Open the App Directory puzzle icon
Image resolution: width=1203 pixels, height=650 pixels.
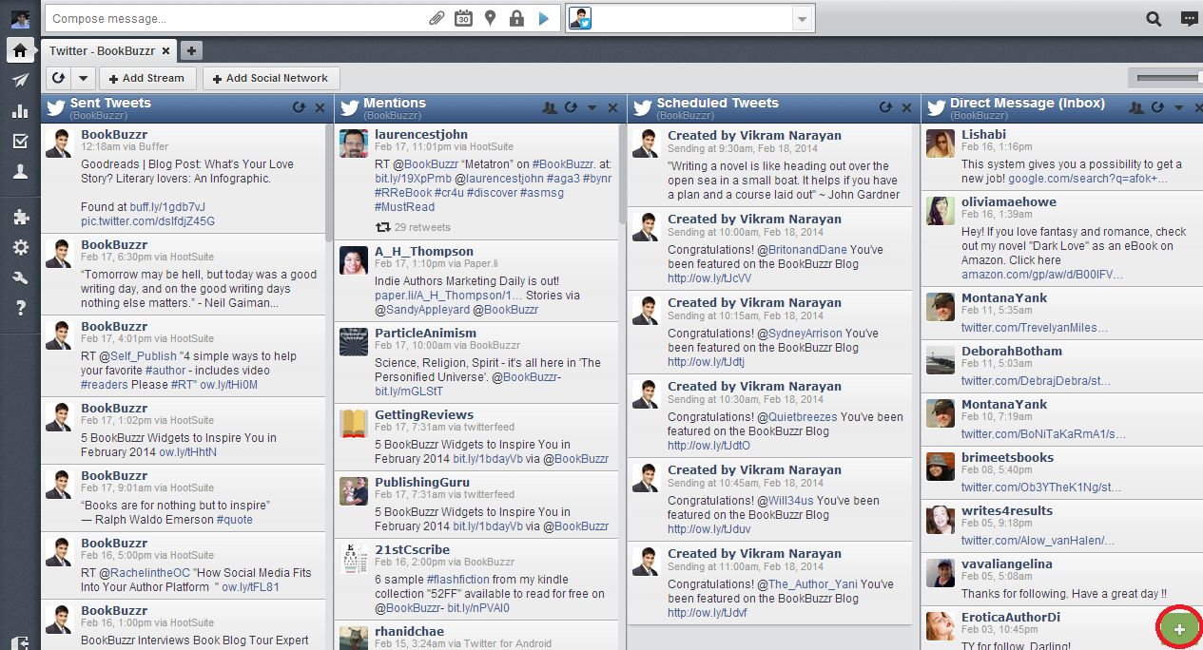(20, 218)
